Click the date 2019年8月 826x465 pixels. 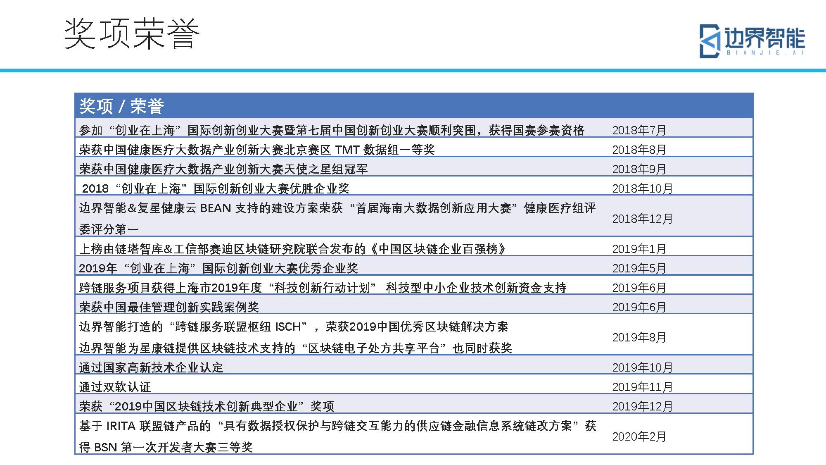(639, 337)
